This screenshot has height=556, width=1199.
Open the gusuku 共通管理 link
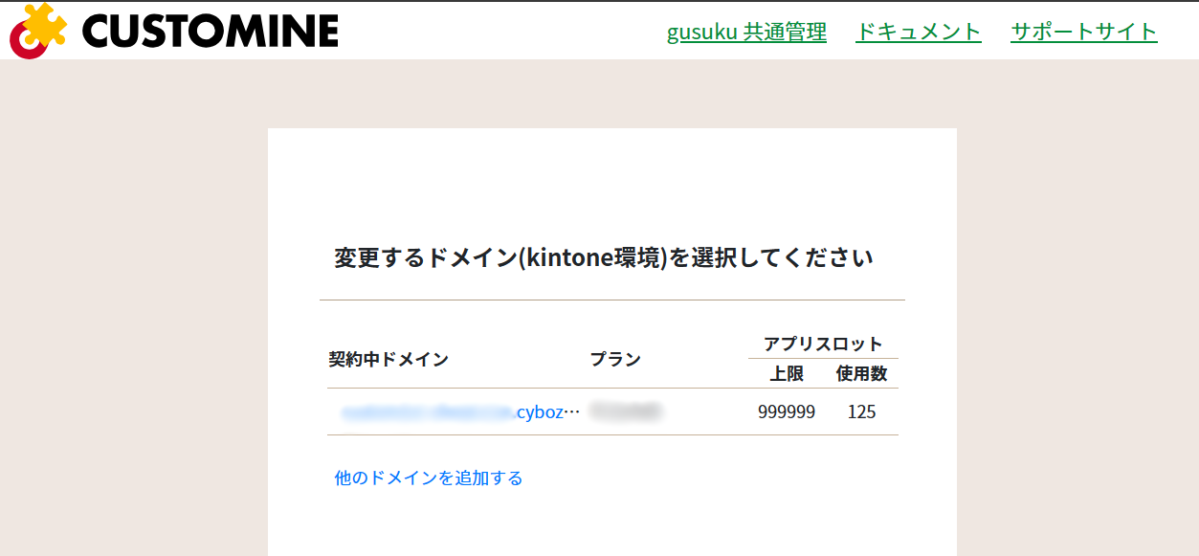tap(746, 32)
